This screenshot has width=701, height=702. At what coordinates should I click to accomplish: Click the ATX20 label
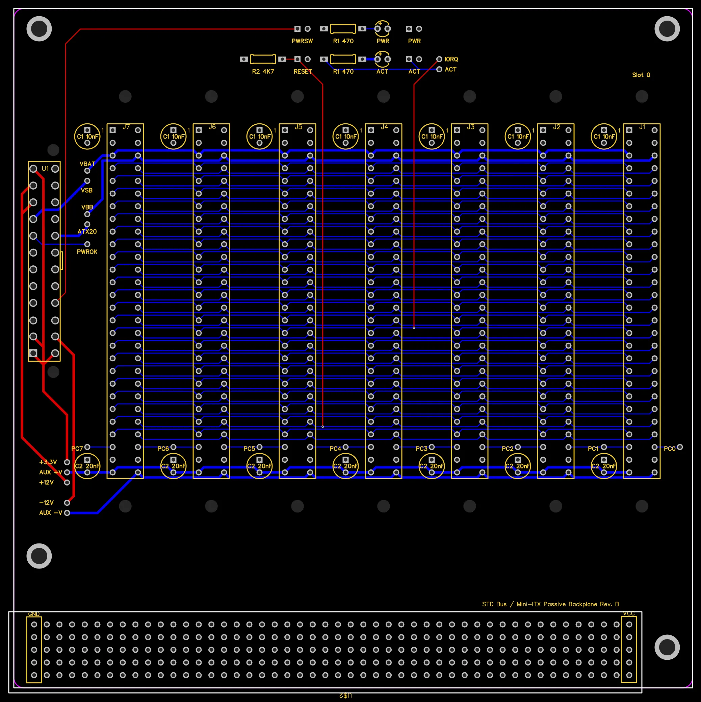pyautogui.click(x=87, y=232)
